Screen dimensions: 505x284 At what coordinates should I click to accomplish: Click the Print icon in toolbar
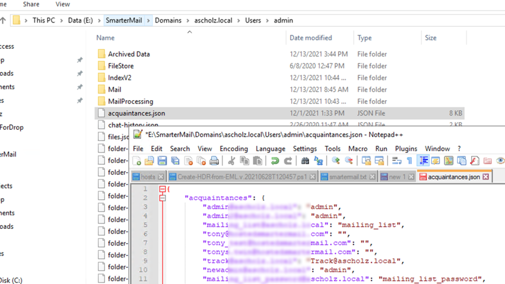[x=214, y=161]
